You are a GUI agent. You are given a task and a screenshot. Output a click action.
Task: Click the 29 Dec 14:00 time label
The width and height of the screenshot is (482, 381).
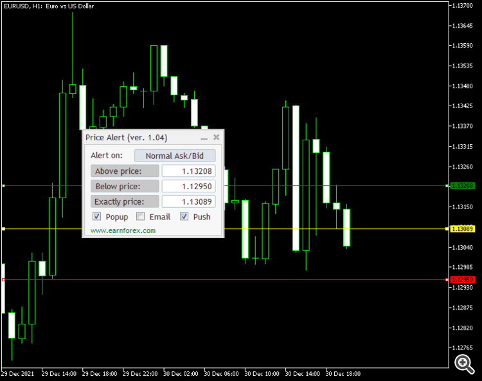(x=58, y=374)
